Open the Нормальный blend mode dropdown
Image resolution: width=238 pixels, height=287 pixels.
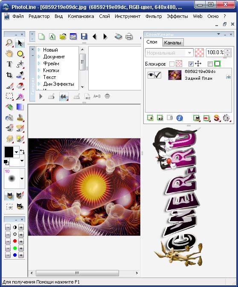pyautogui.click(x=169, y=53)
